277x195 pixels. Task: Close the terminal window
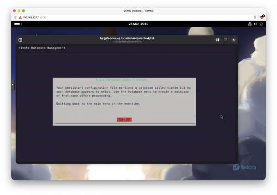pos(234,40)
